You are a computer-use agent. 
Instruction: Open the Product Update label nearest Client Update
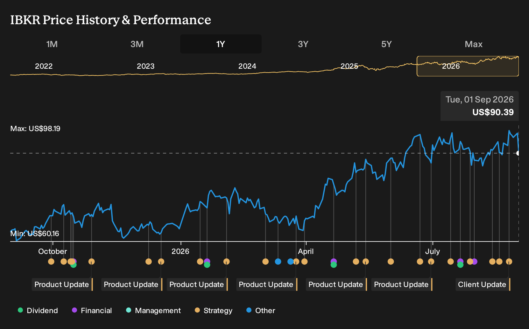(x=402, y=284)
